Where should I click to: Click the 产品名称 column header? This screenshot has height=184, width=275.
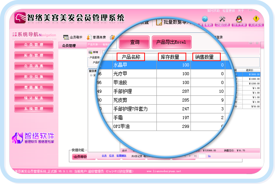pos(131,57)
